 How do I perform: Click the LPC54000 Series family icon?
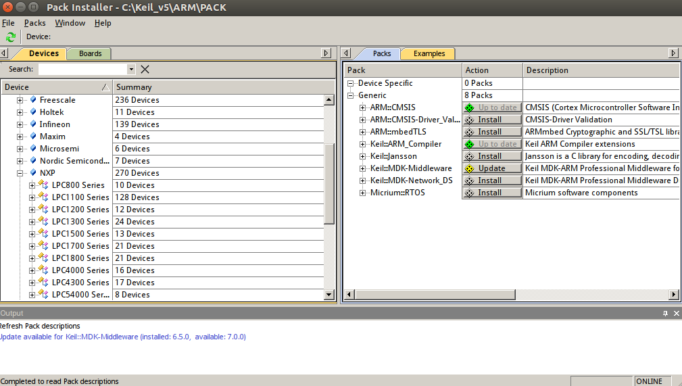point(43,294)
